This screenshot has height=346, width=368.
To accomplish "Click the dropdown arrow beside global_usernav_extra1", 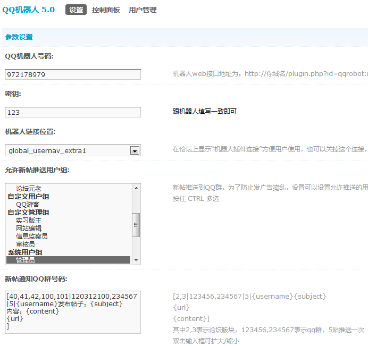I will pos(135,150).
